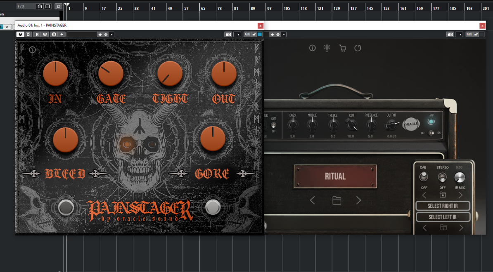
Task: Click the Painstager camera snapshot icon
Action: tap(228, 35)
